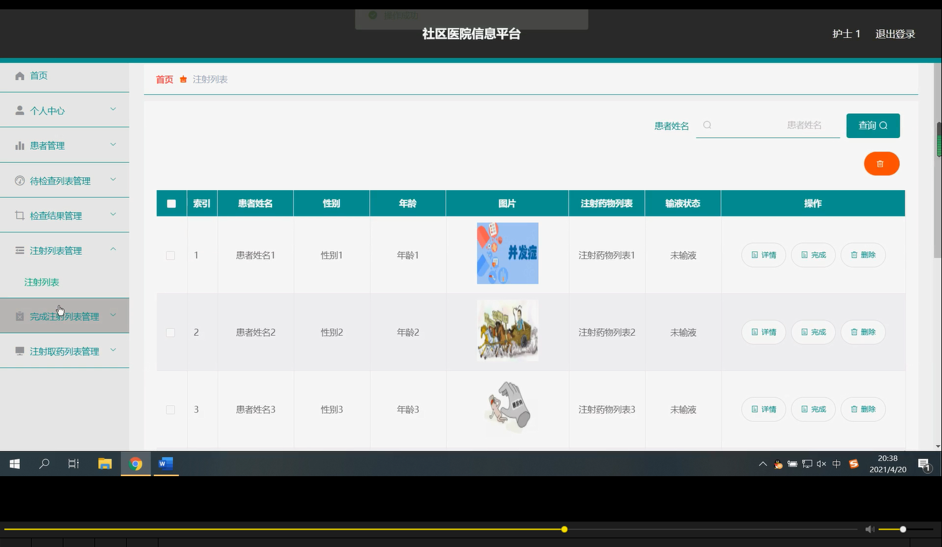Select the 患者管理 chart icon
This screenshot has width=942, height=547.
(19, 145)
